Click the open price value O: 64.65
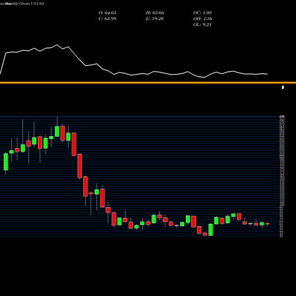The width and height of the screenshot is (296, 296). click(107, 13)
